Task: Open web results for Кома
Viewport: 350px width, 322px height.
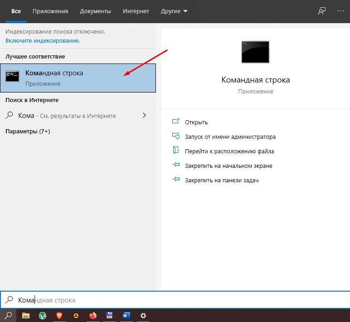Action: pyautogui.click(x=78, y=116)
